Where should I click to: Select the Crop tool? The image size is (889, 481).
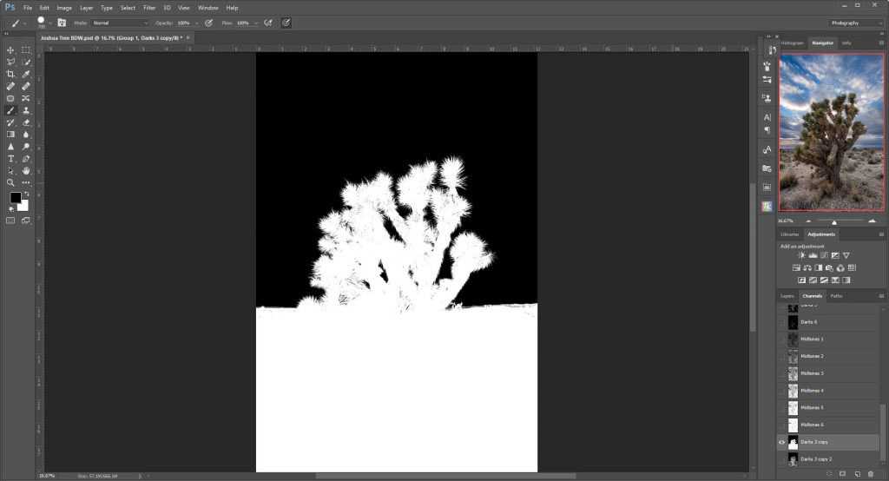click(x=10, y=75)
